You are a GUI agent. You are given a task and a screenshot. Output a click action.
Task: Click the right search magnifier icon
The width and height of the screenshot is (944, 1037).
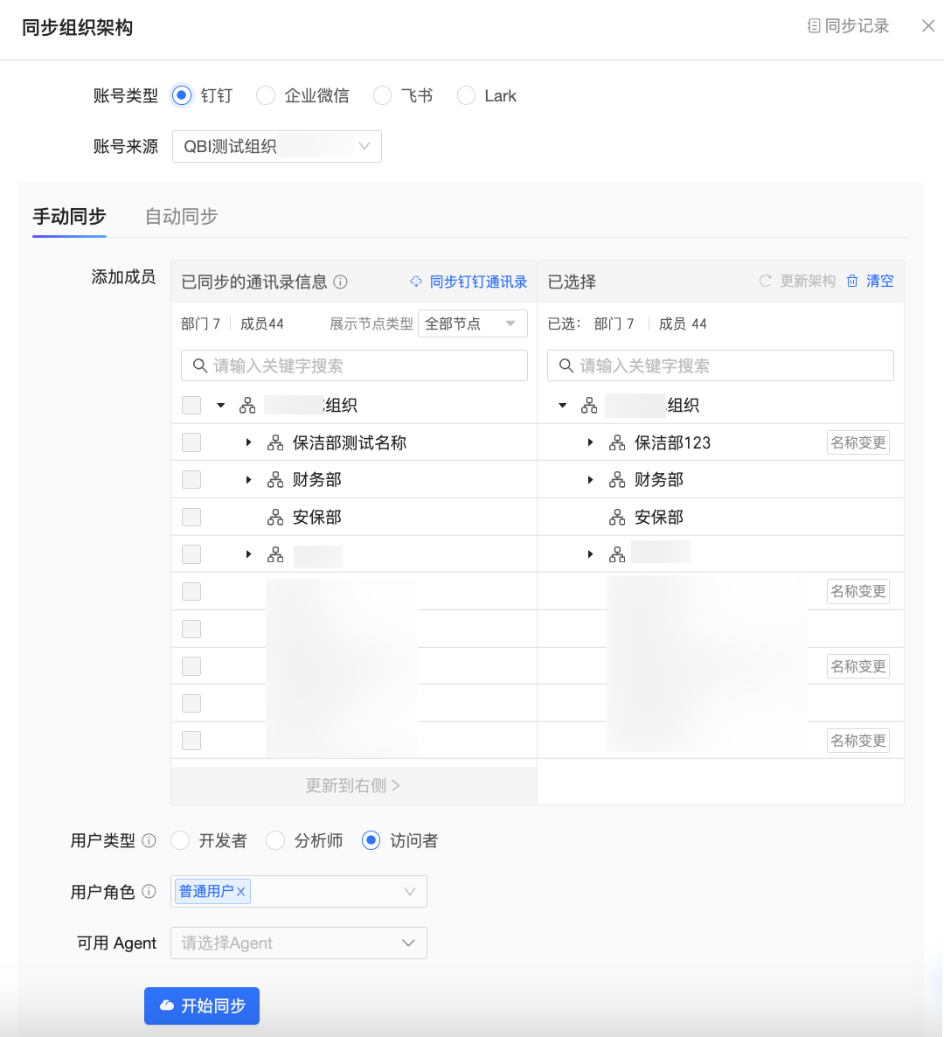click(566, 365)
